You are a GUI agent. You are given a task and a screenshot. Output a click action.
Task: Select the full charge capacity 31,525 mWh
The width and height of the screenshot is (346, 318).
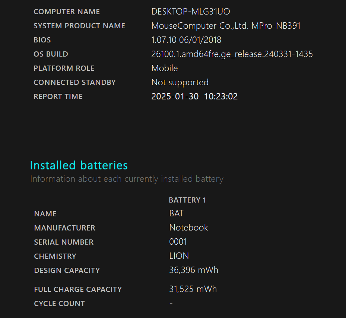point(193,289)
